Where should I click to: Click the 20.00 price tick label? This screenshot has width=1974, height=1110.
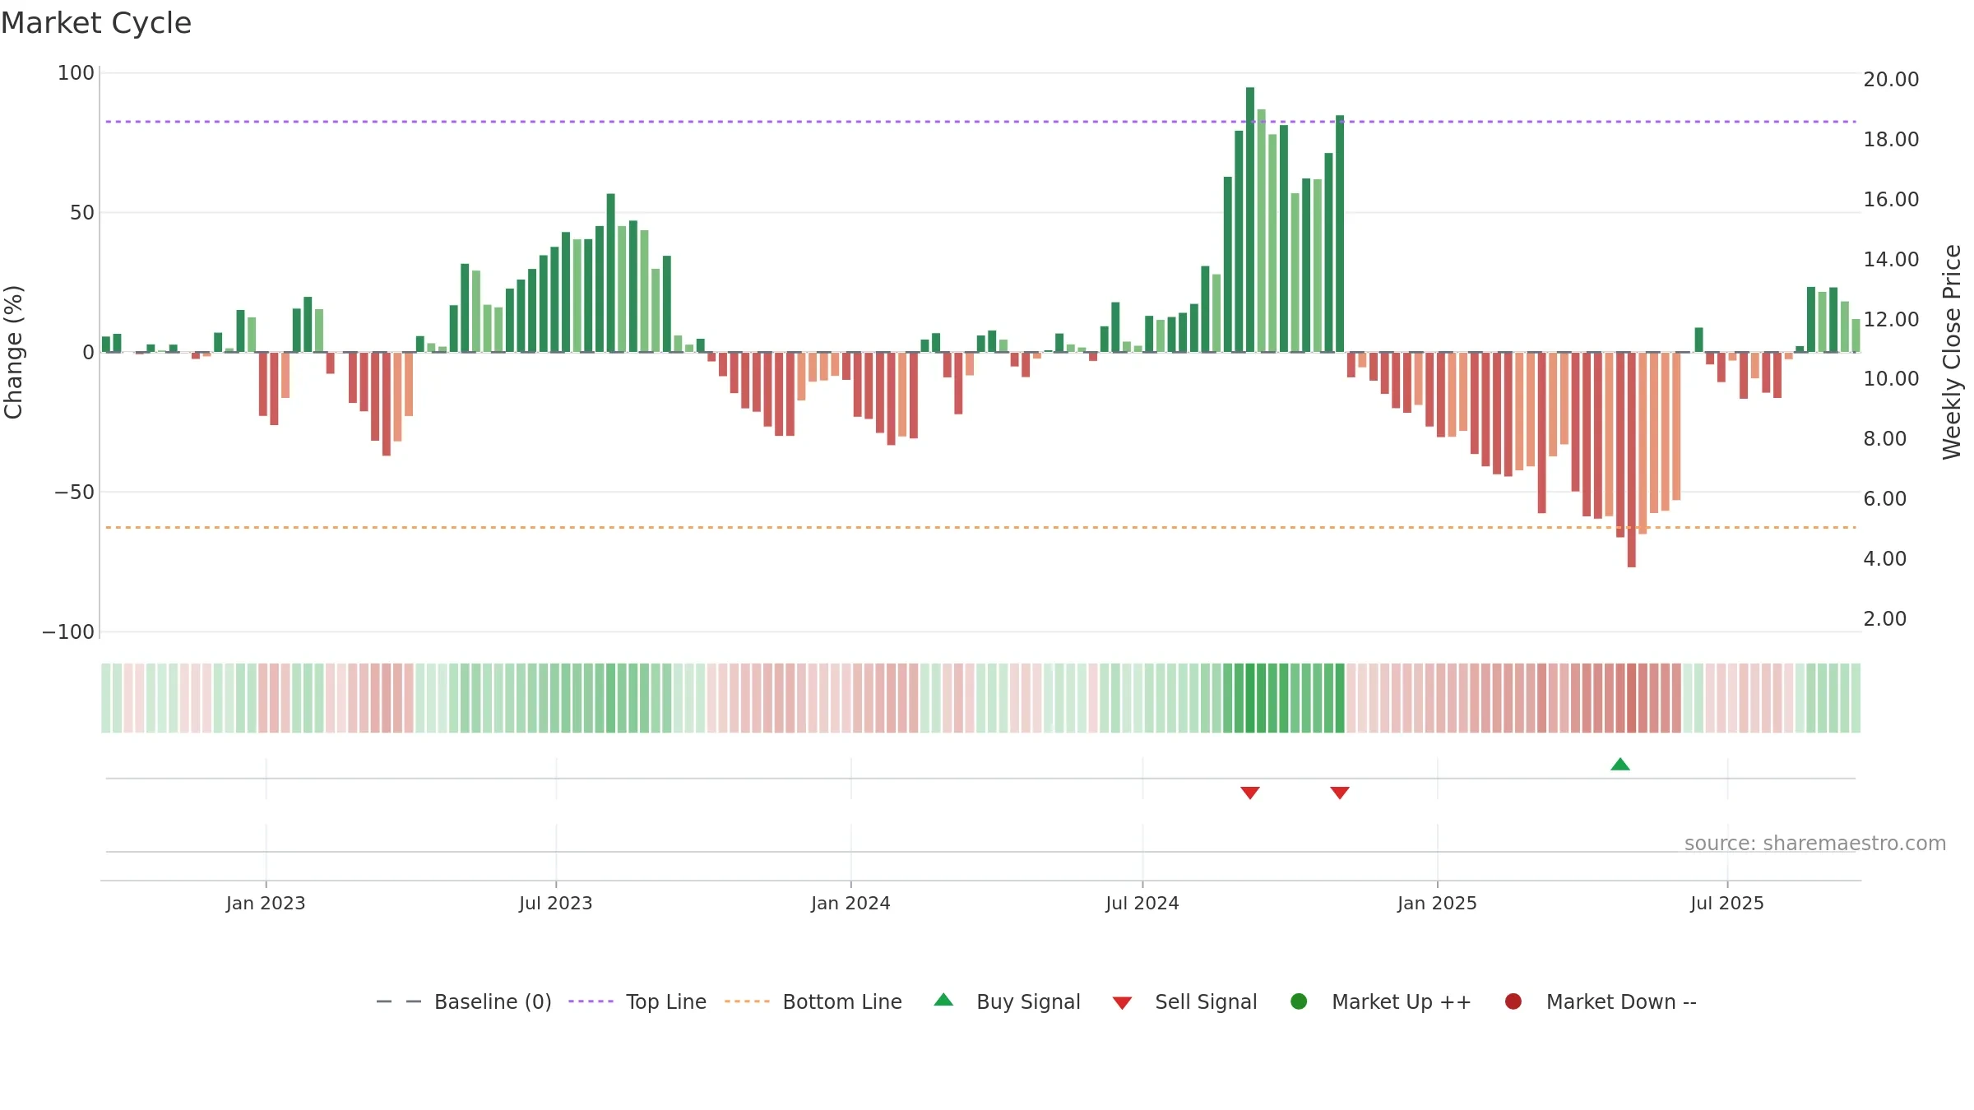point(1891,80)
